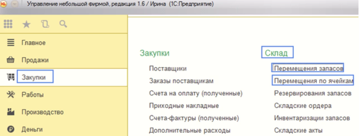Open the title bar round dropdown button
Image resolution: width=359 pixels, height=136 pixels.
tap(14, 4)
